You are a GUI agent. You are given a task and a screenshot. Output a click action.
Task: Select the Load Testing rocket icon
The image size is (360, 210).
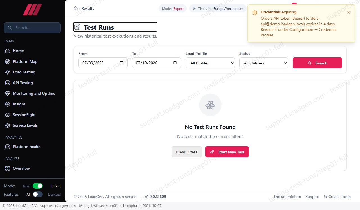tap(8, 72)
